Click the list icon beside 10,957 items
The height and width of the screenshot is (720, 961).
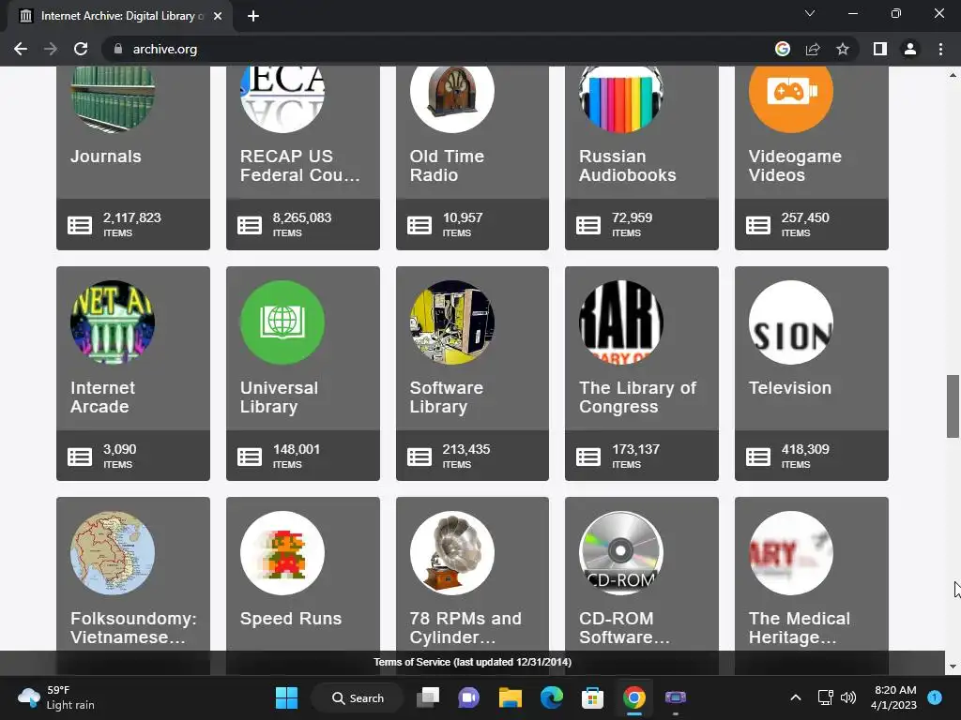click(419, 225)
